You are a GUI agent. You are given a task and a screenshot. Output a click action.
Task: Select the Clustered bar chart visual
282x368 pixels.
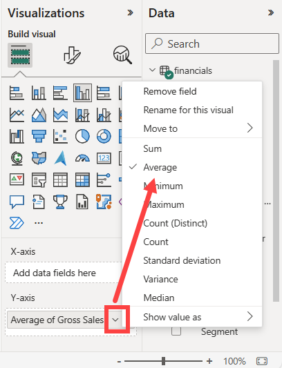(x=60, y=93)
